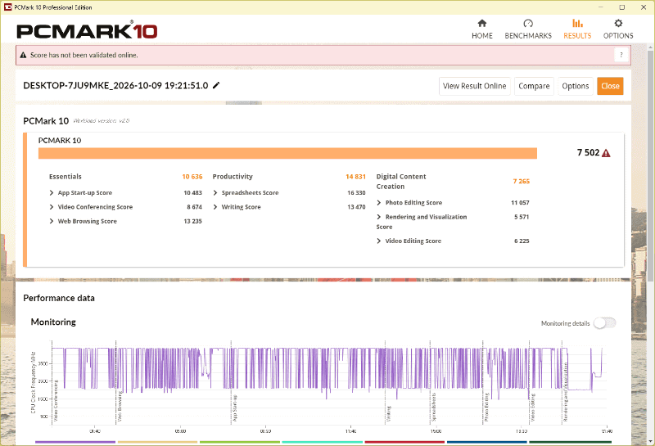Click the orange Close button
This screenshot has width=655, height=446.
(x=610, y=86)
